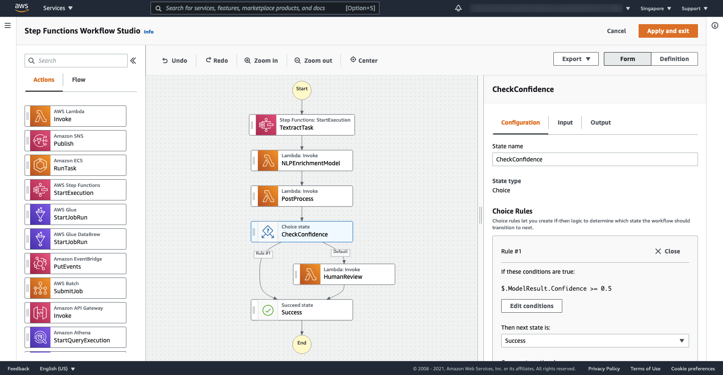Switch to Definition view

tap(674, 59)
